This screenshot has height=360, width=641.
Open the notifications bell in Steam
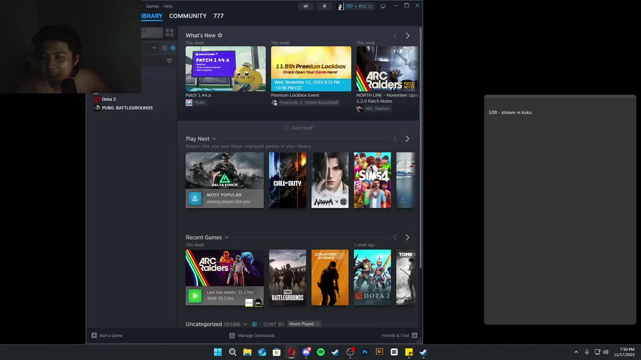click(324, 6)
